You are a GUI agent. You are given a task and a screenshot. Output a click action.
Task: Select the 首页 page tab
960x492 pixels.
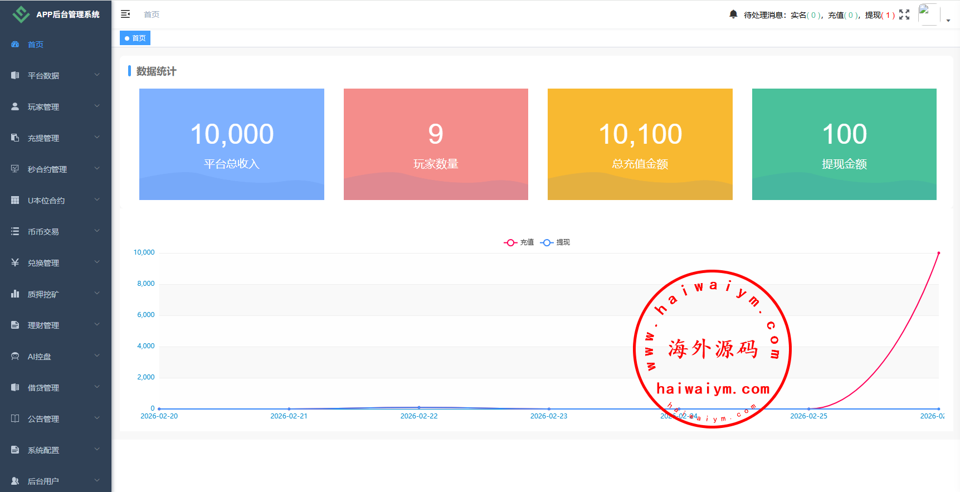click(x=135, y=38)
